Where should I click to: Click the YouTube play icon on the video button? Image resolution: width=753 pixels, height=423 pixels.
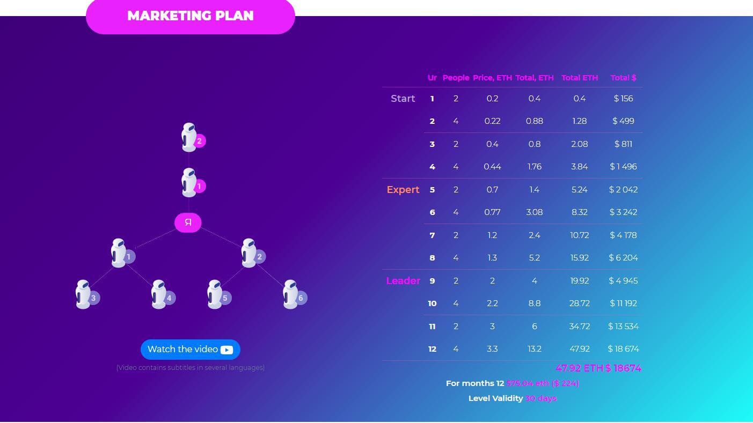[227, 349]
